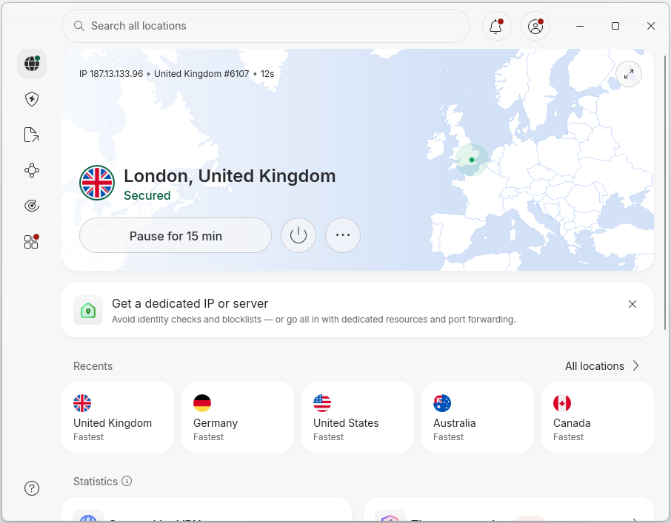Click the 'Statistics' section label

point(96,482)
